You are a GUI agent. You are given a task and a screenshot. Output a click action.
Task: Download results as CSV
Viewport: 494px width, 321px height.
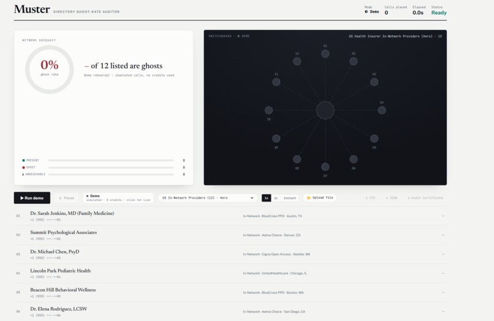tap(370, 198)
